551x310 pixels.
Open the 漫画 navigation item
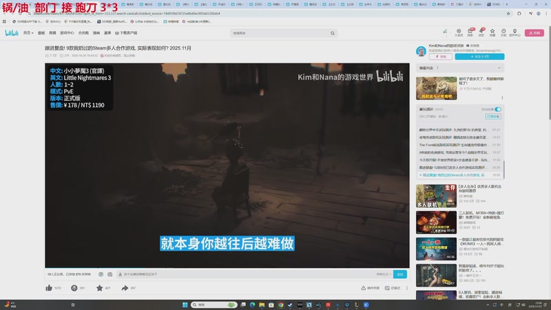tap(96, 32)
